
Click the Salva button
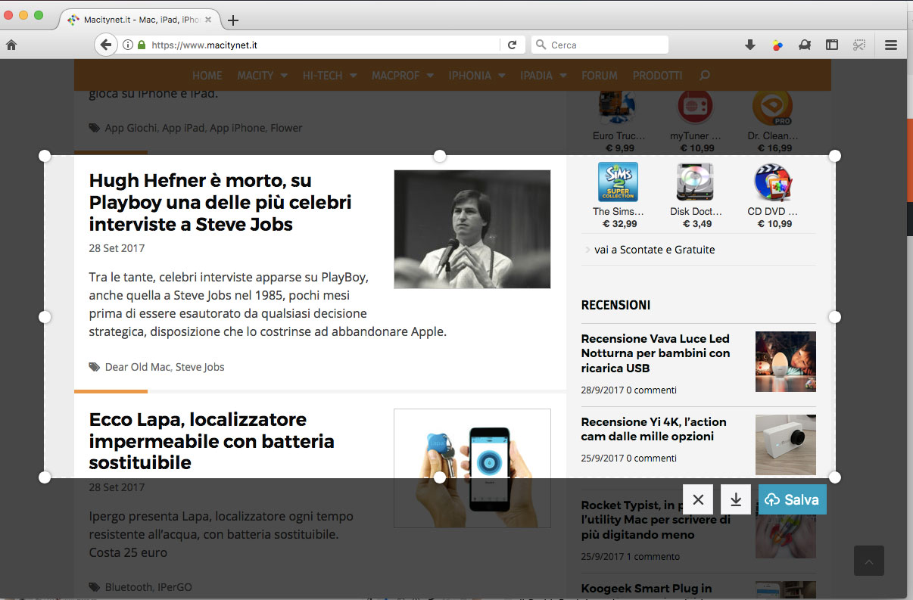click(x=792, y=499)
